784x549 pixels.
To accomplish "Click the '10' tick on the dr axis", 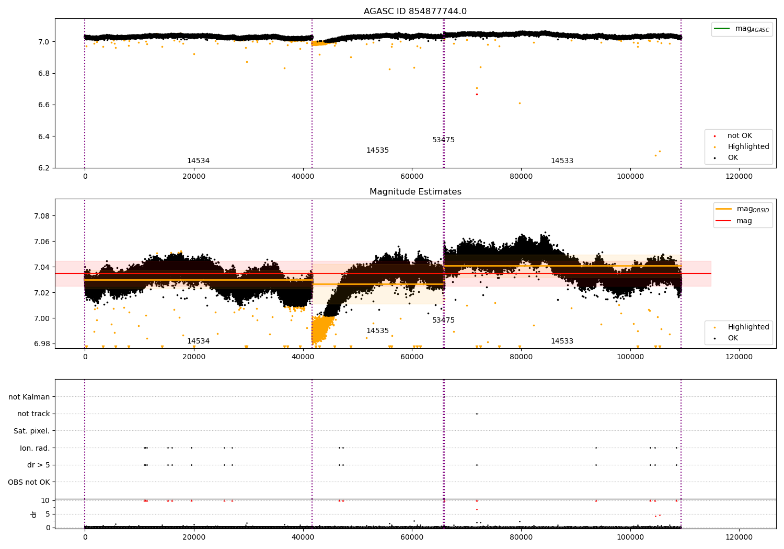I will (x=45, y=500).
